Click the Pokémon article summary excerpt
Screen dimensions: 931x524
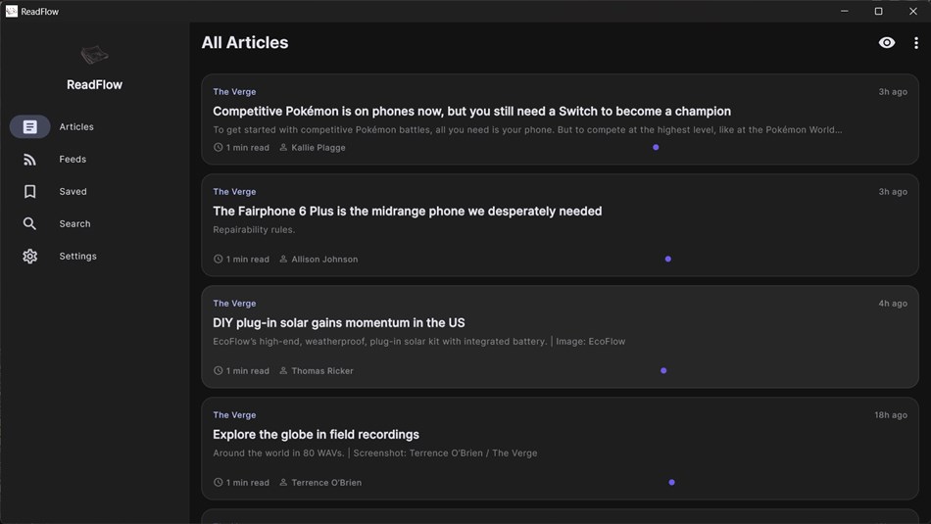coord(527,130)
